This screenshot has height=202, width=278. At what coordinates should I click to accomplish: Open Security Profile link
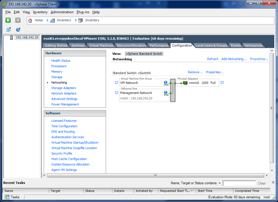[62, 153]
